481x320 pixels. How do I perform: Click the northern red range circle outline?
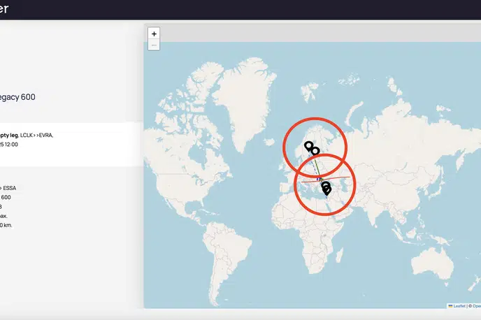[315, 117]
